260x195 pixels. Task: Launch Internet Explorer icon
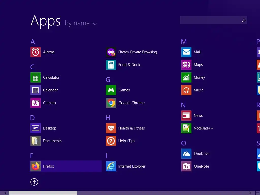point(111,166)
